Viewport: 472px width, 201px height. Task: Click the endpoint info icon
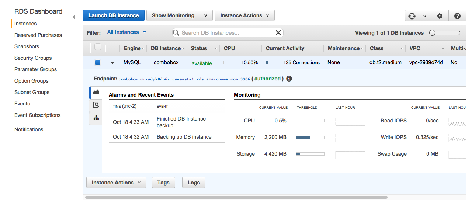pyautogui.click(x=289, y=79)
